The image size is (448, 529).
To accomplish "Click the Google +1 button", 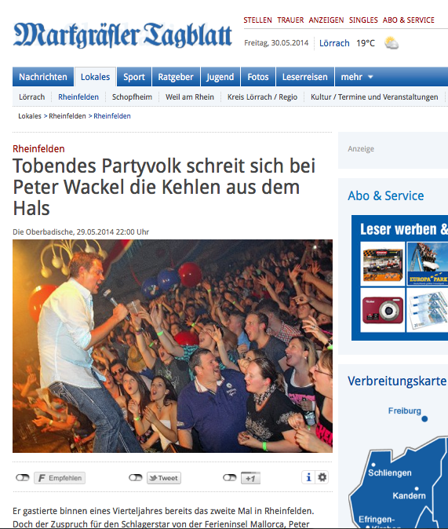I will pyautogui.click(x=250, y=478).
